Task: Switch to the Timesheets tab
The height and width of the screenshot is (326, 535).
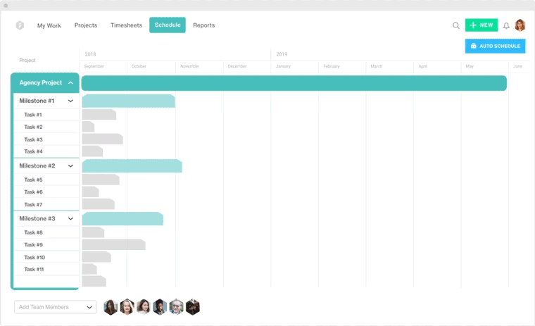Action: click(126, 25)
